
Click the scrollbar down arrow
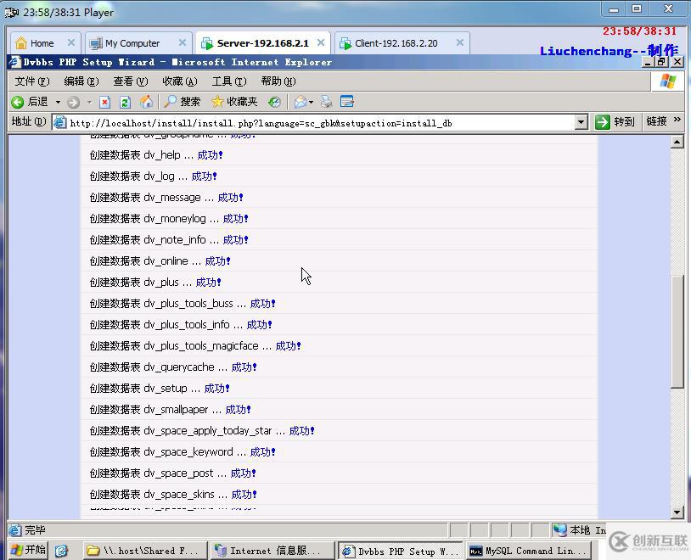click(677, 512)
